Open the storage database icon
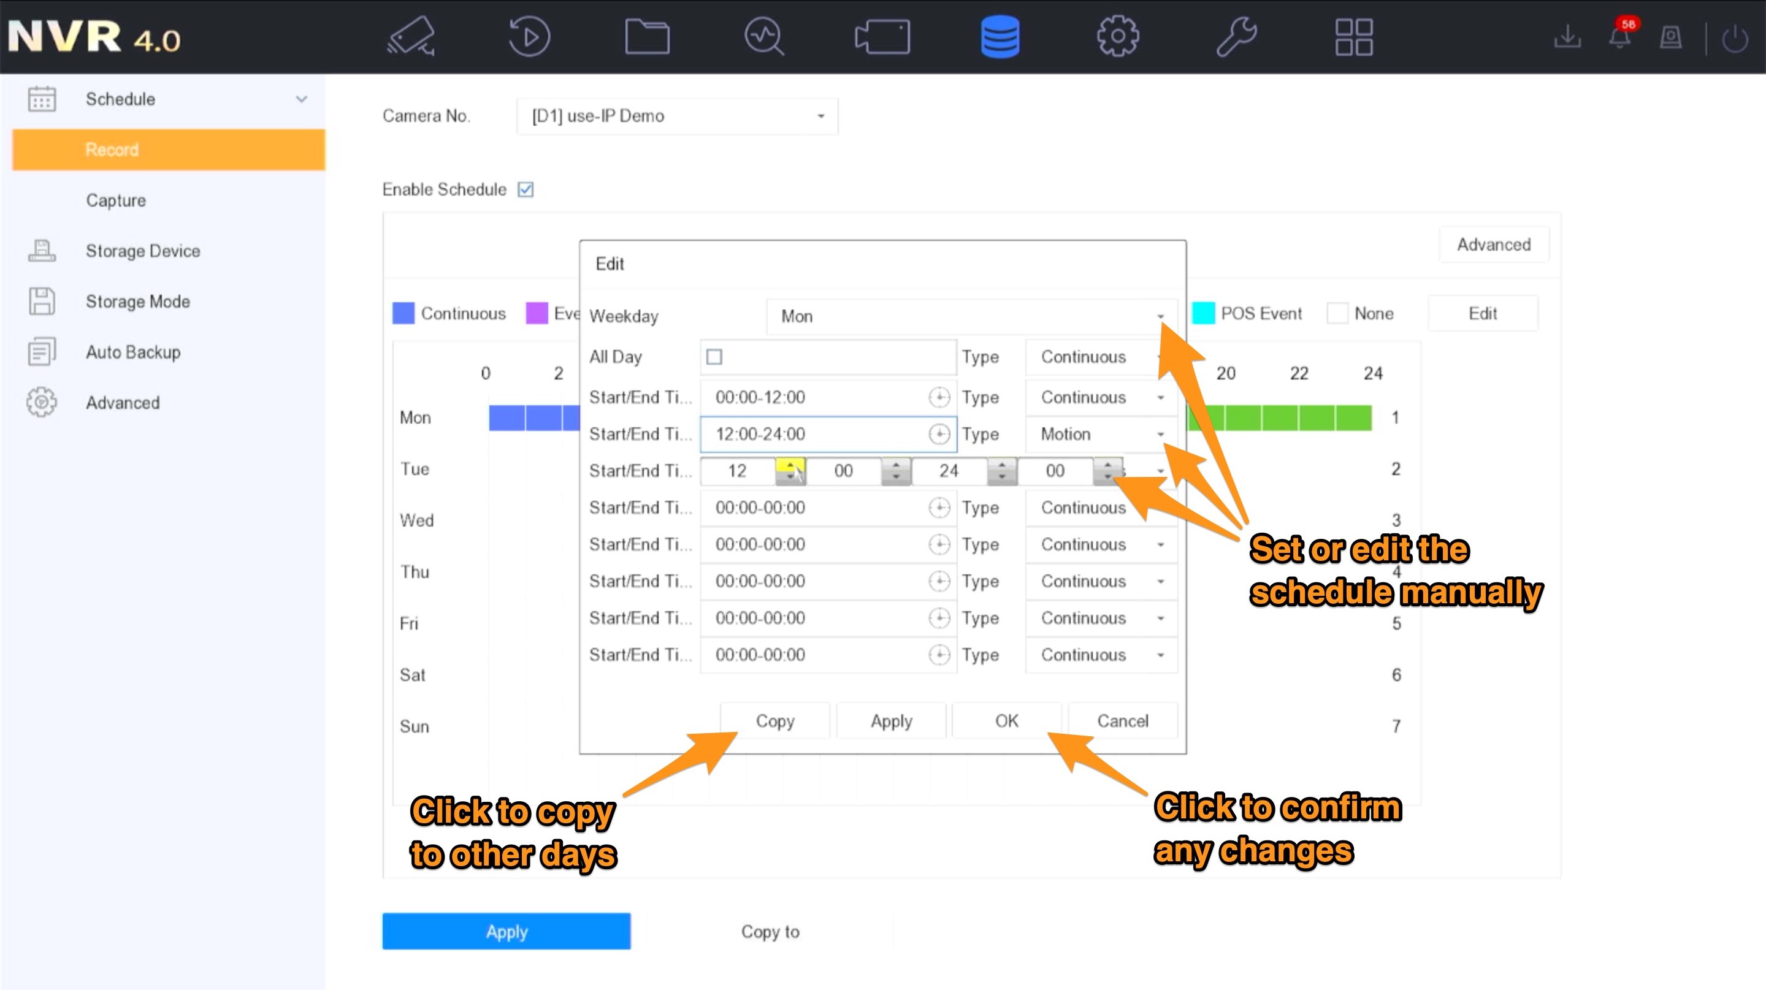This screenshot has height=990, width=1766. tap(1000, 36)
